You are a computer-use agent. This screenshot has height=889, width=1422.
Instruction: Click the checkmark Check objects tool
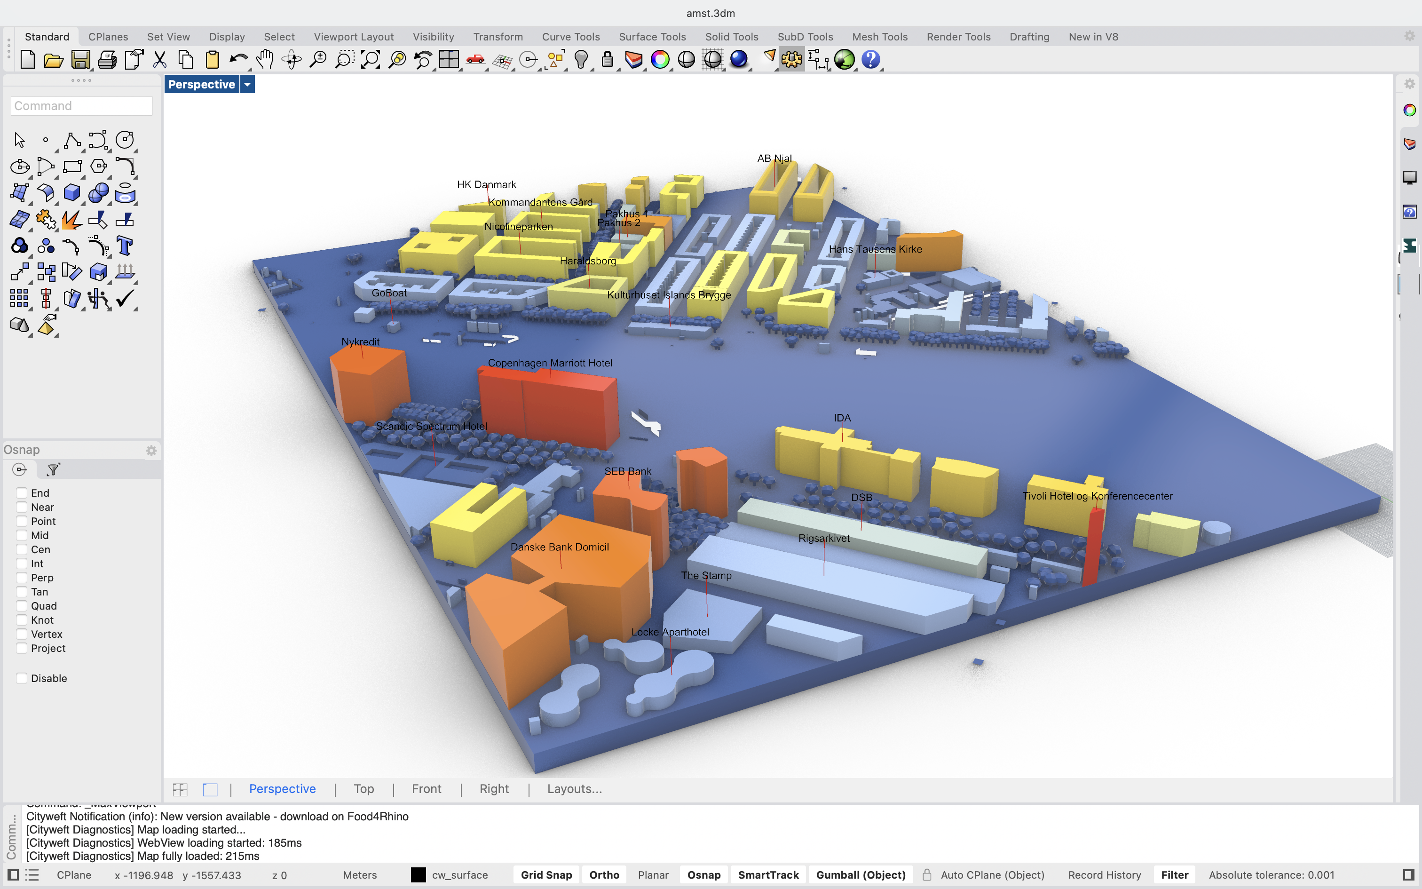tap(125, 299)
